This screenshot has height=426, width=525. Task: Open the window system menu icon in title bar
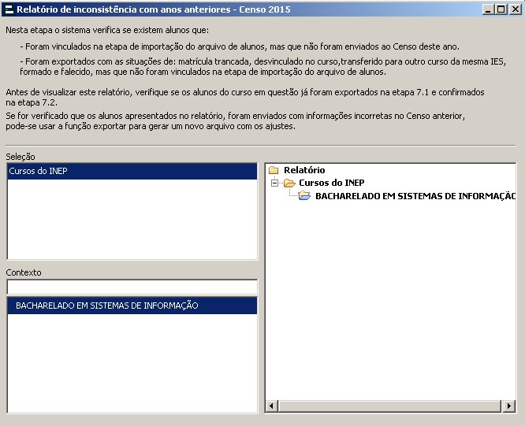point(9,9)
